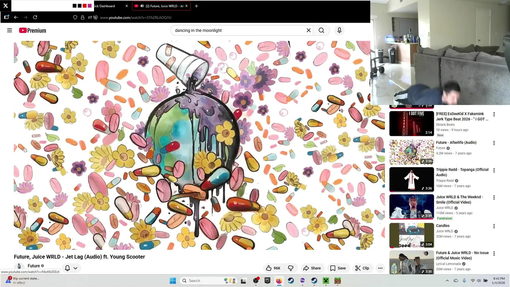Viewport: 510px width, 287px height.
Task: Open options menu for No Issue video
Action: pos(494,254)
